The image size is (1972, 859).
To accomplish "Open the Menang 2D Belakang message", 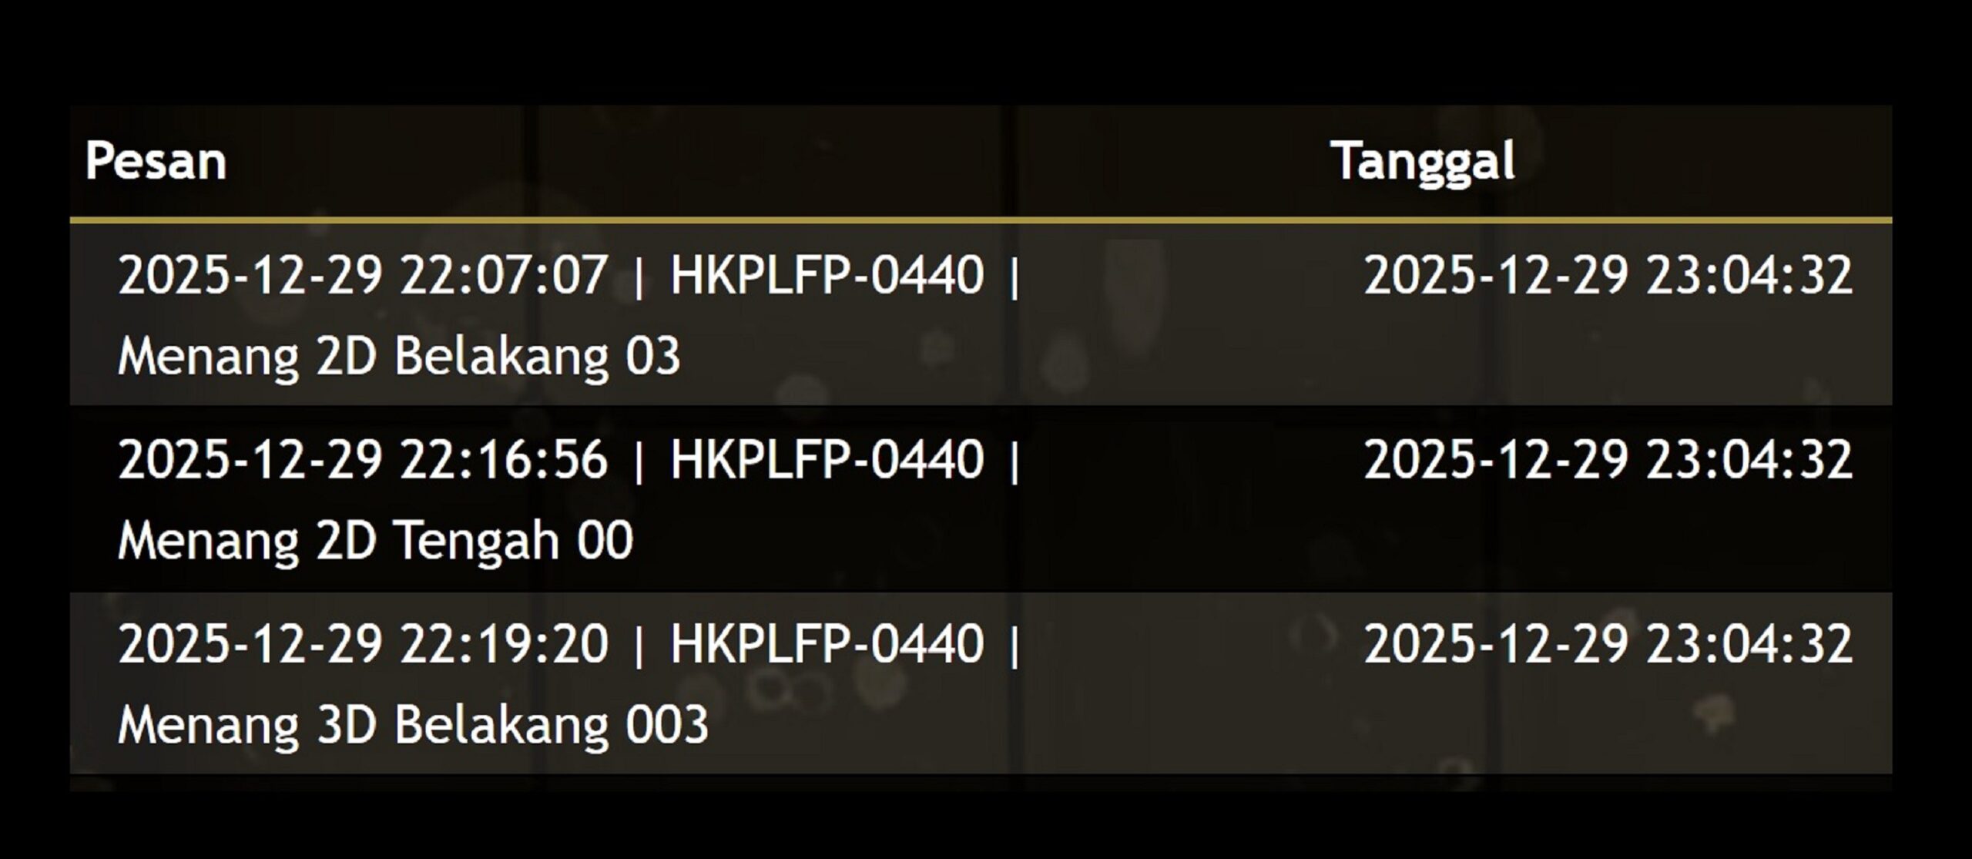I will click(x=398, y=356).
